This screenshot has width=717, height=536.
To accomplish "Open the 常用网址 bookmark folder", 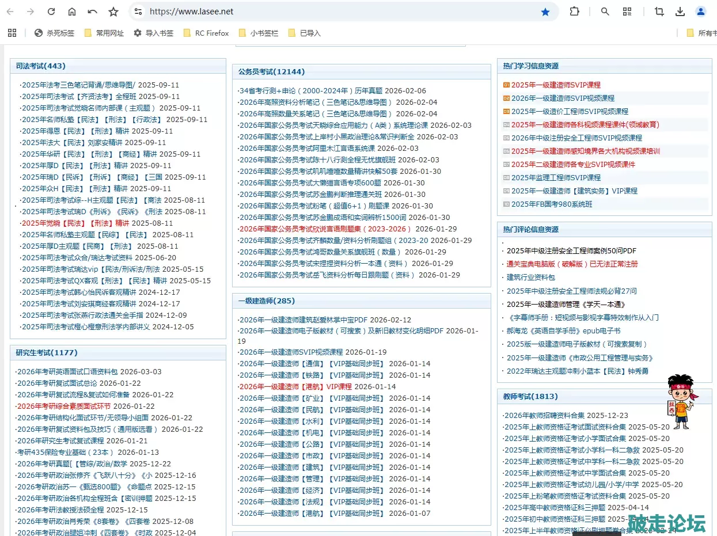I will point(104,33).
